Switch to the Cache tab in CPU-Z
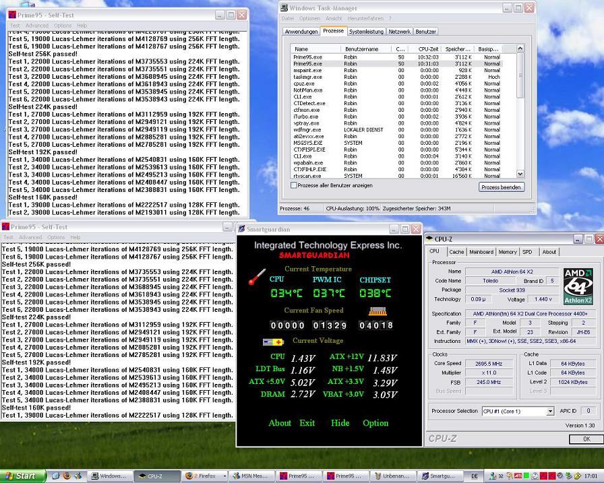 coord(456,252)
